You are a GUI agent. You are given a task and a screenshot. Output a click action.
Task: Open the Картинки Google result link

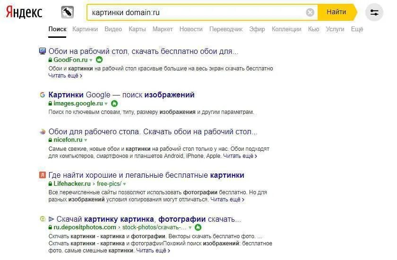click(121, 95)
